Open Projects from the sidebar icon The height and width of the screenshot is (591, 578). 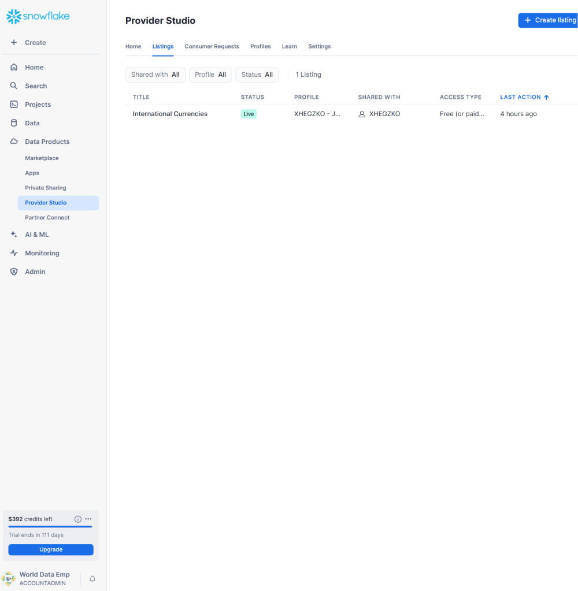[14, 105]
